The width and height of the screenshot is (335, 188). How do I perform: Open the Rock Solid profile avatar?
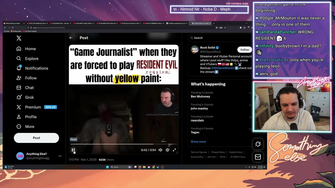tap(195, 50)
